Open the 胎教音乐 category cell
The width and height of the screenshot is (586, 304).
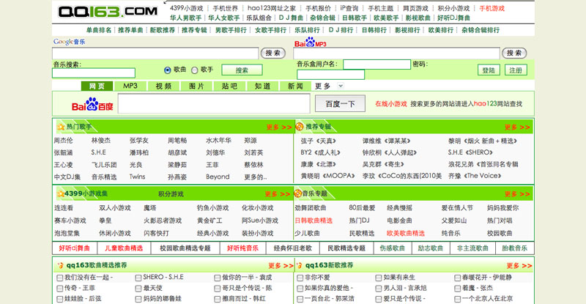515,248
